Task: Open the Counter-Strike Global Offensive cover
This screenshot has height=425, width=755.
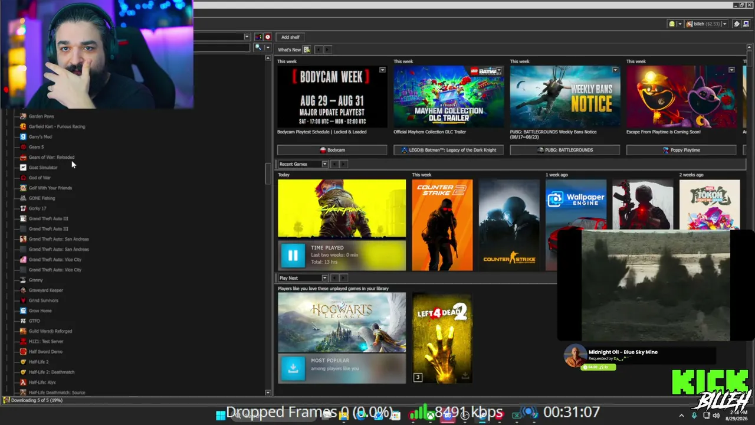Action: pyautogui.click(x=509, y=225)
